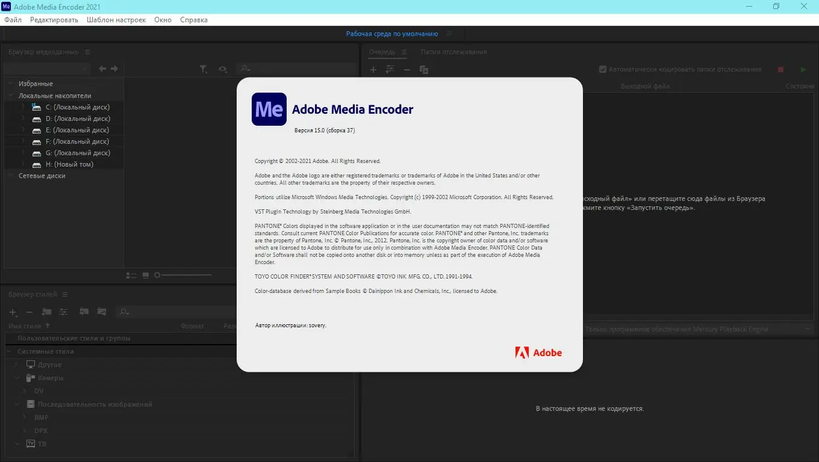
Task: Collapse the Локальные накопители section
Action: pos(10,96)
